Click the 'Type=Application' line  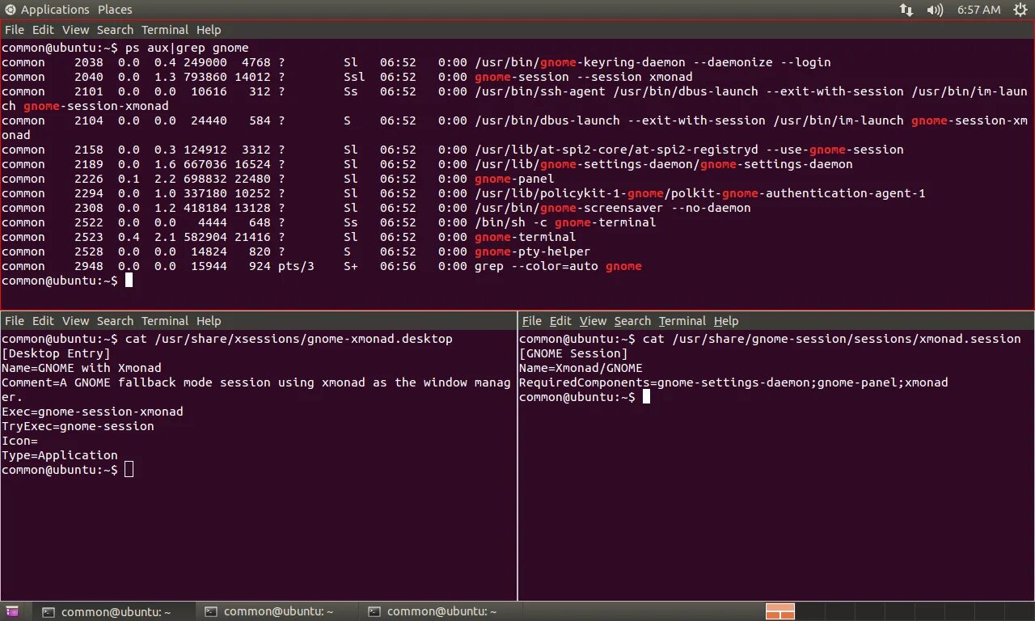(60, 455)
